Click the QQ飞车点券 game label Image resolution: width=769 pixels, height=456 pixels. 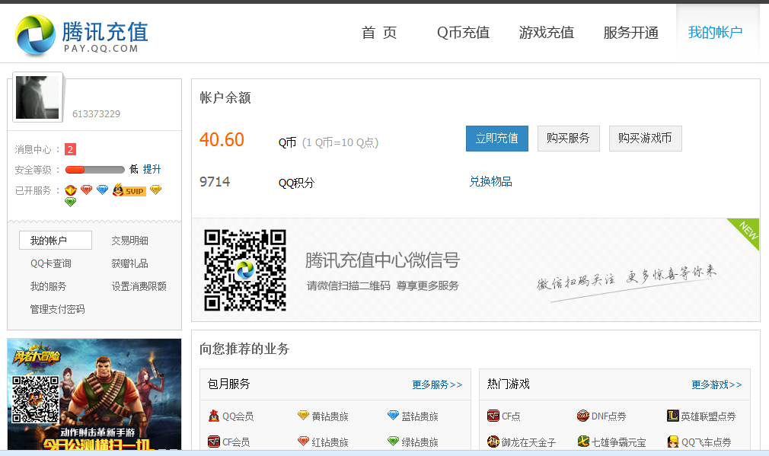(707, 443)
